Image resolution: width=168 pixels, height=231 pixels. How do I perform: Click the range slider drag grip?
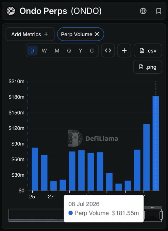tap(152, 208)
